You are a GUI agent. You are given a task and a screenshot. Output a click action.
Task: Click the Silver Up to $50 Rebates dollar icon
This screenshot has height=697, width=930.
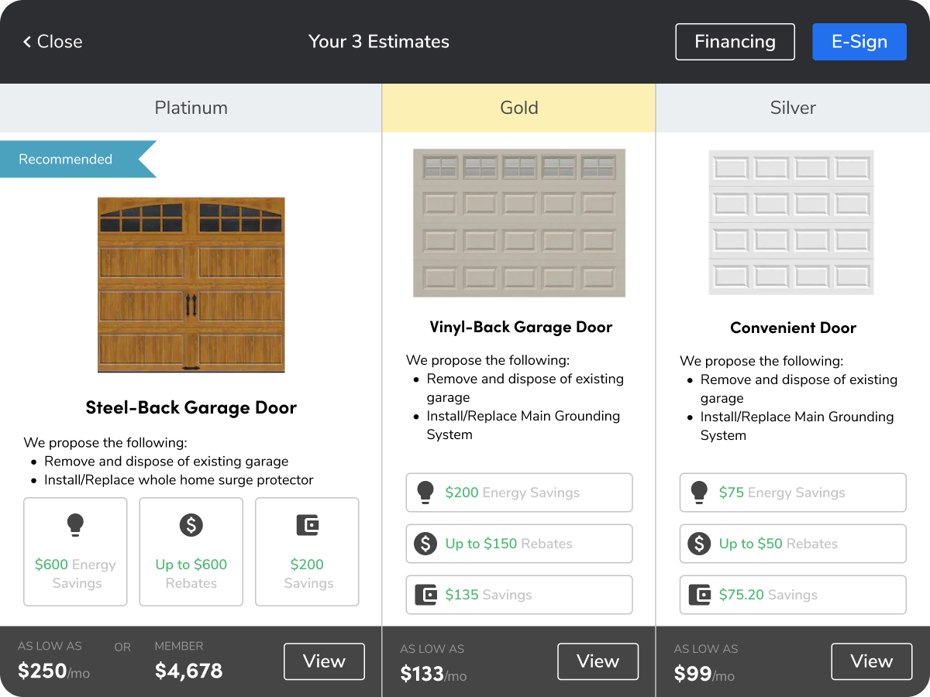point(698,543)
